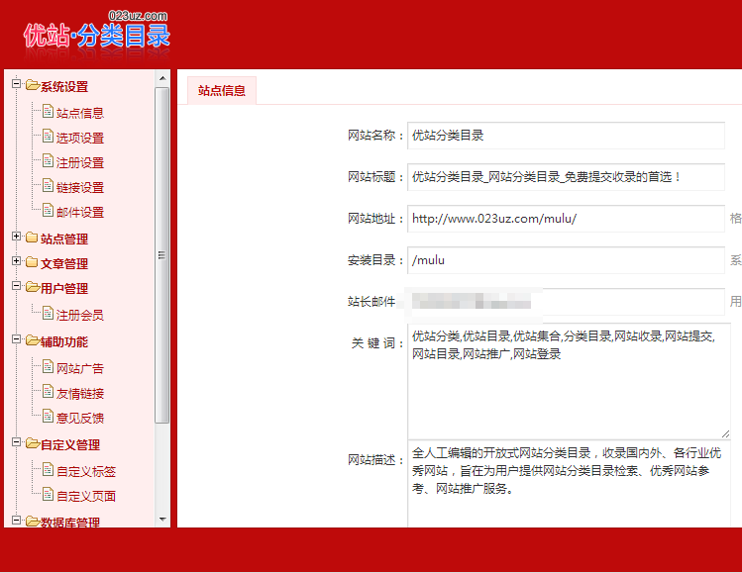This screenshot has height=573, width=742.
Task: Click inside the 网站描述 textarea
Action: coord(570,484)
